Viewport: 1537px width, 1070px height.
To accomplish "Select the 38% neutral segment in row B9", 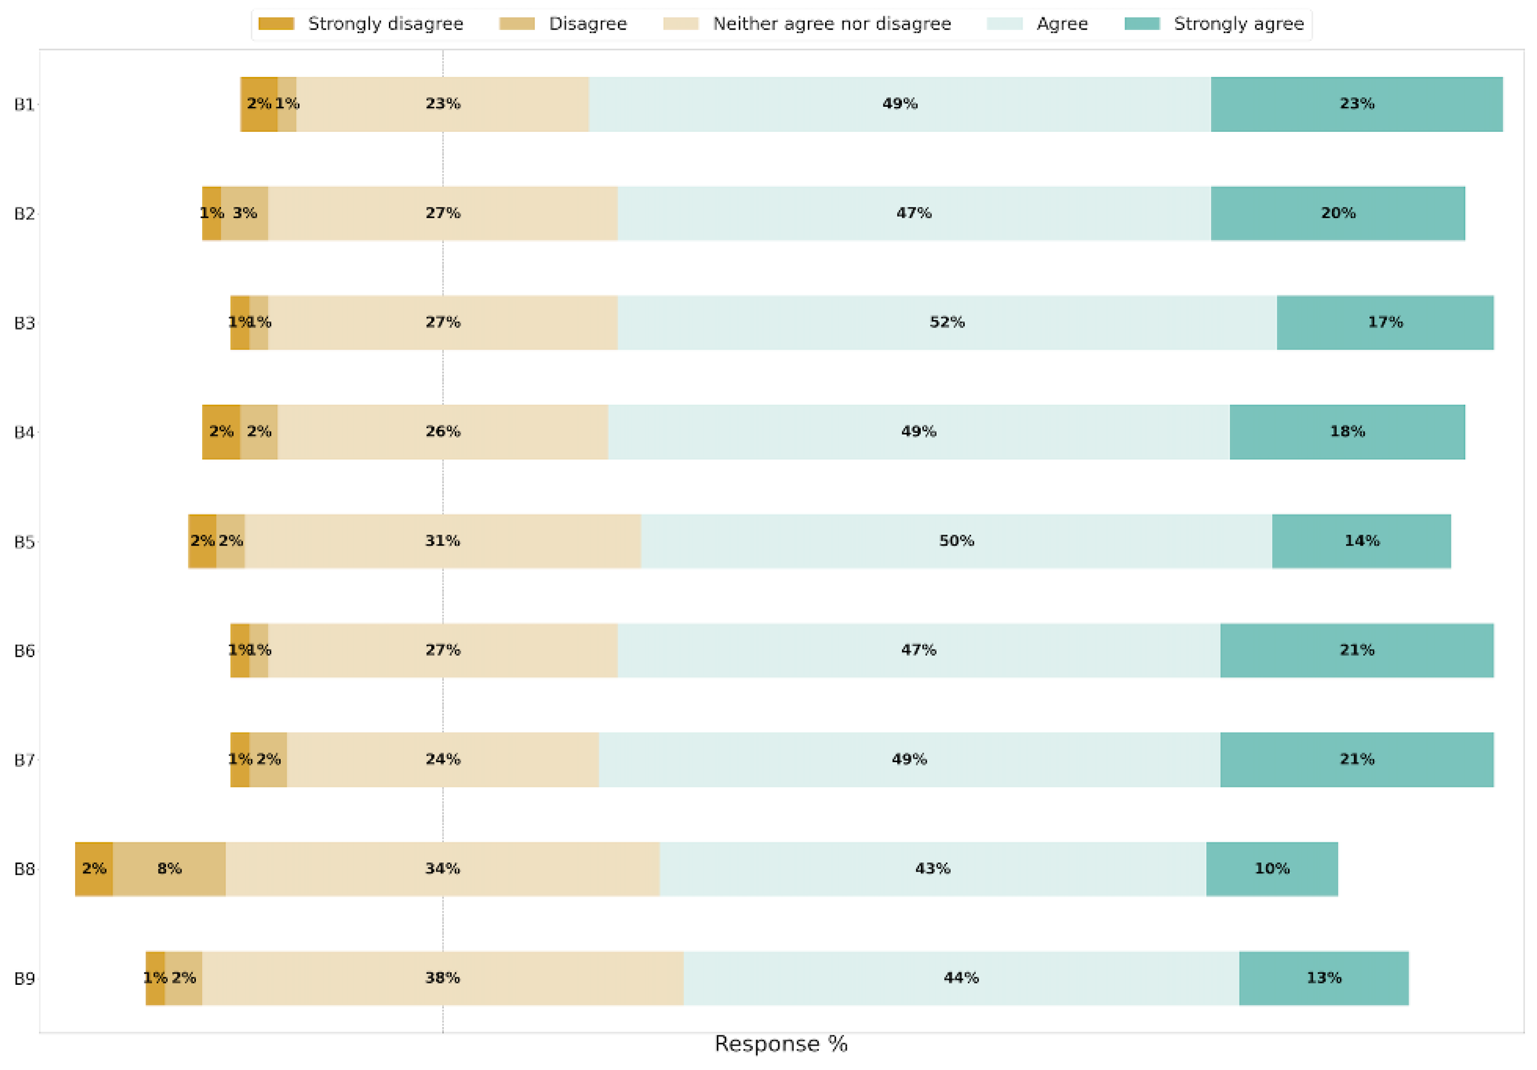I will 442,978.
